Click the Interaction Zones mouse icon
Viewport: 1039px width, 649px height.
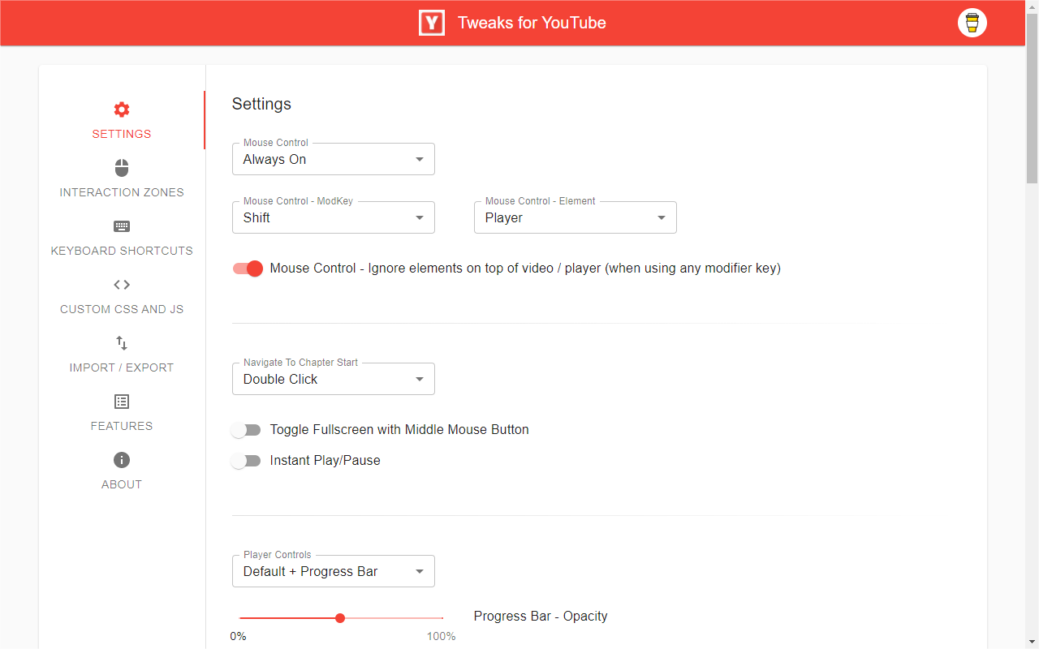point(121,167)
